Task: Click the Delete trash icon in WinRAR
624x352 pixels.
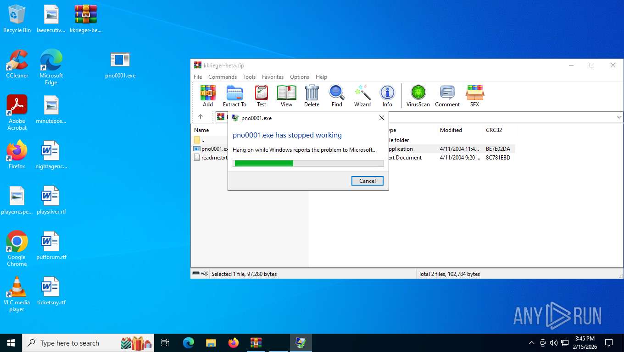Action: click(x=312, y=96)
